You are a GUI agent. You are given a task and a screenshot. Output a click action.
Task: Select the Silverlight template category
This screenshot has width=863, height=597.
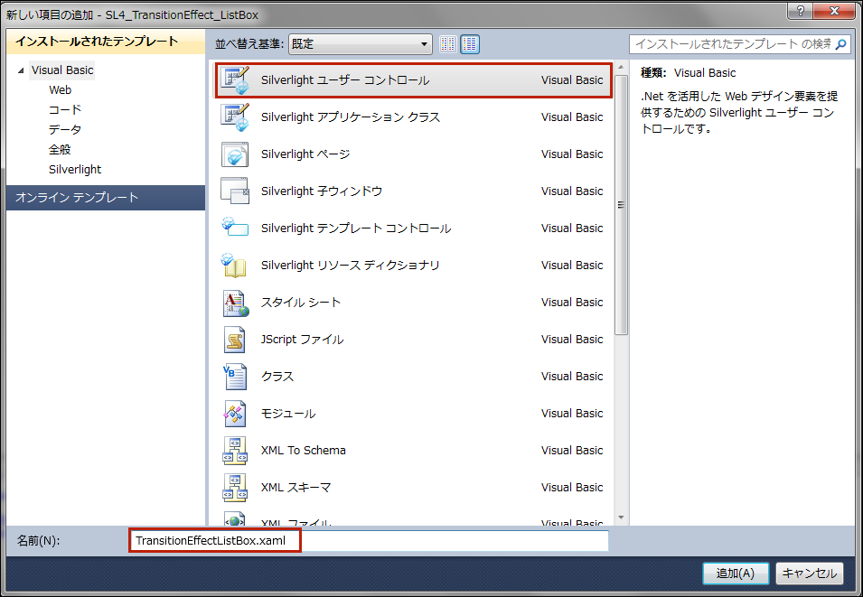pyautogui.click(x=75, y=170)
